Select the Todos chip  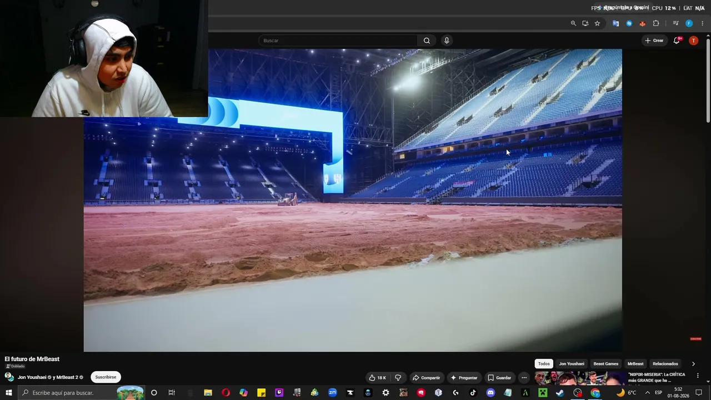tap(544, 364)
